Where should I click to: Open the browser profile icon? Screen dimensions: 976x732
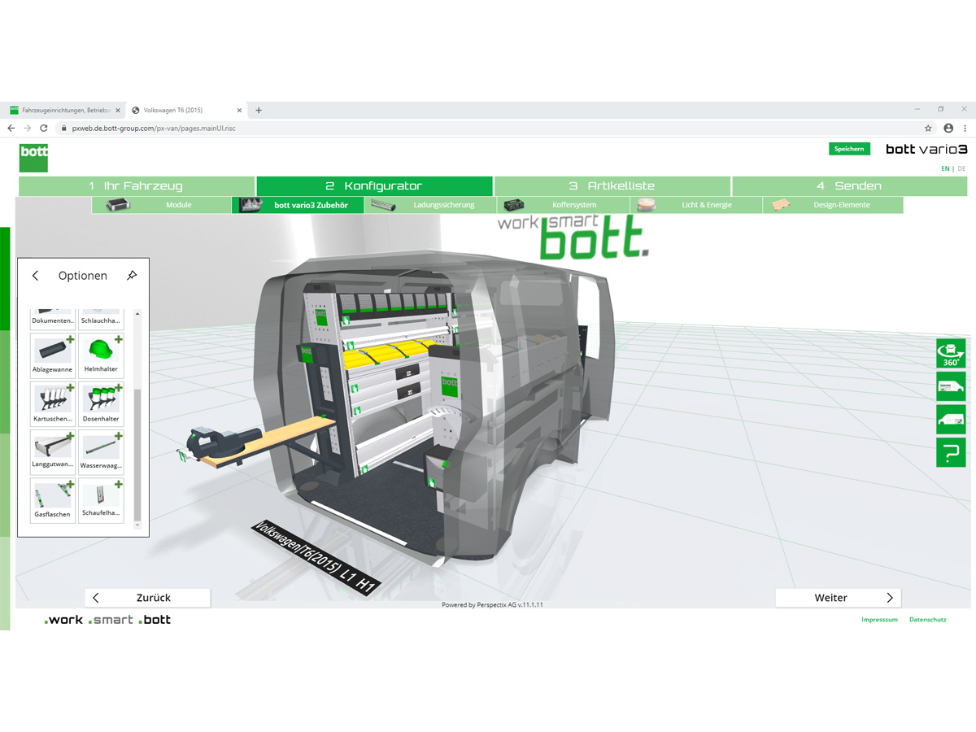(948, 128)
